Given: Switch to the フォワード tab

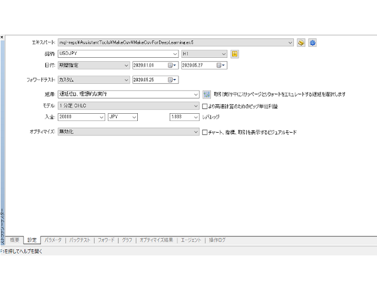Looking at the screenshot, I should 106,240.
